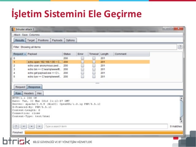196x147 pixels.
Task: Sort by the Payload column header
Action: [45, 54]
